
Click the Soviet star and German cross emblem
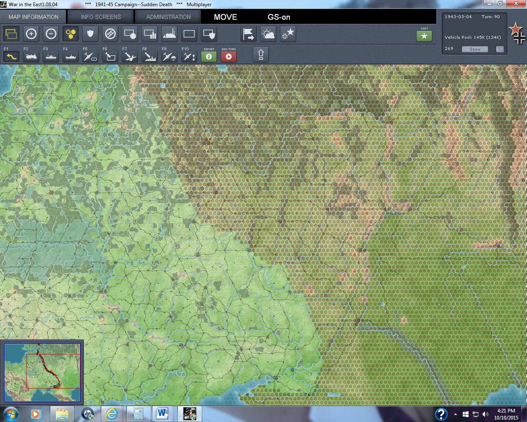(x=517, y=33)
